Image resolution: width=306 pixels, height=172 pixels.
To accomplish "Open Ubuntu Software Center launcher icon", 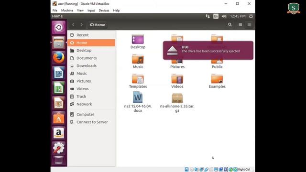I will [59, 118].
